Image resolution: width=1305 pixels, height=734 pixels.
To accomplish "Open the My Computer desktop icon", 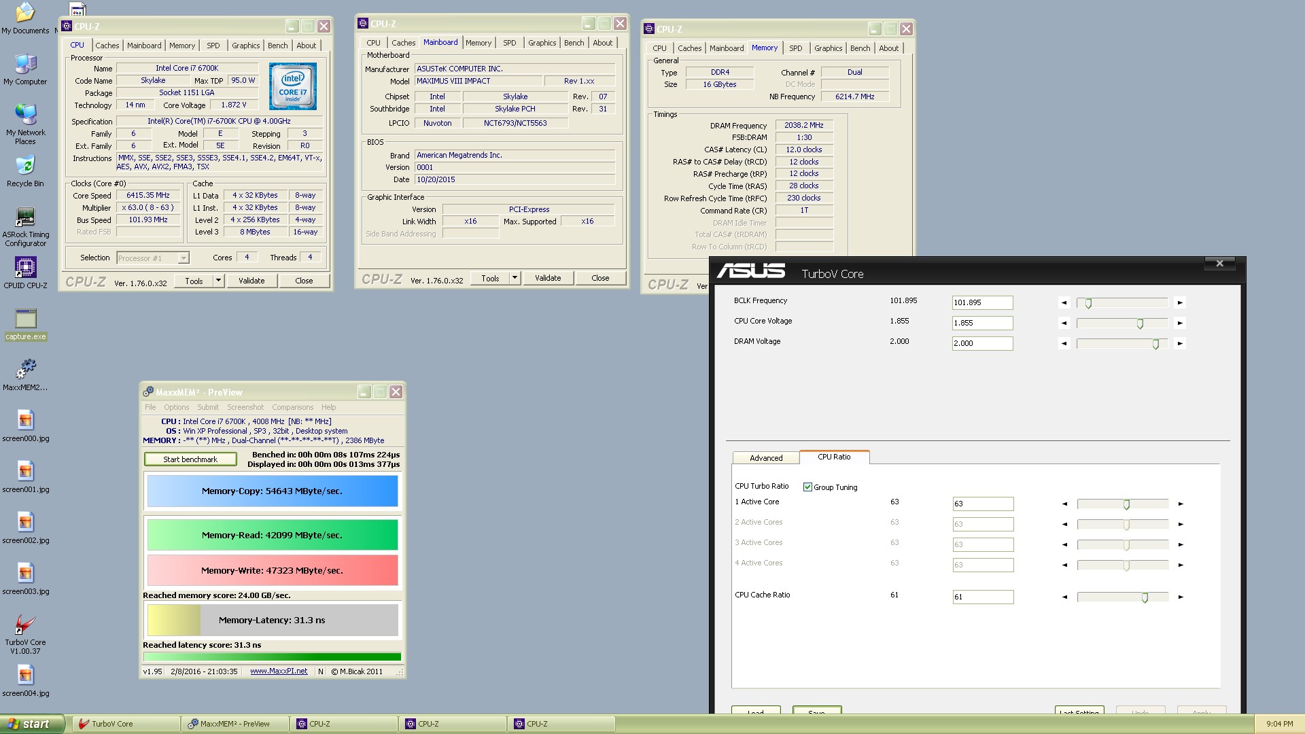I will pos(25,69).
